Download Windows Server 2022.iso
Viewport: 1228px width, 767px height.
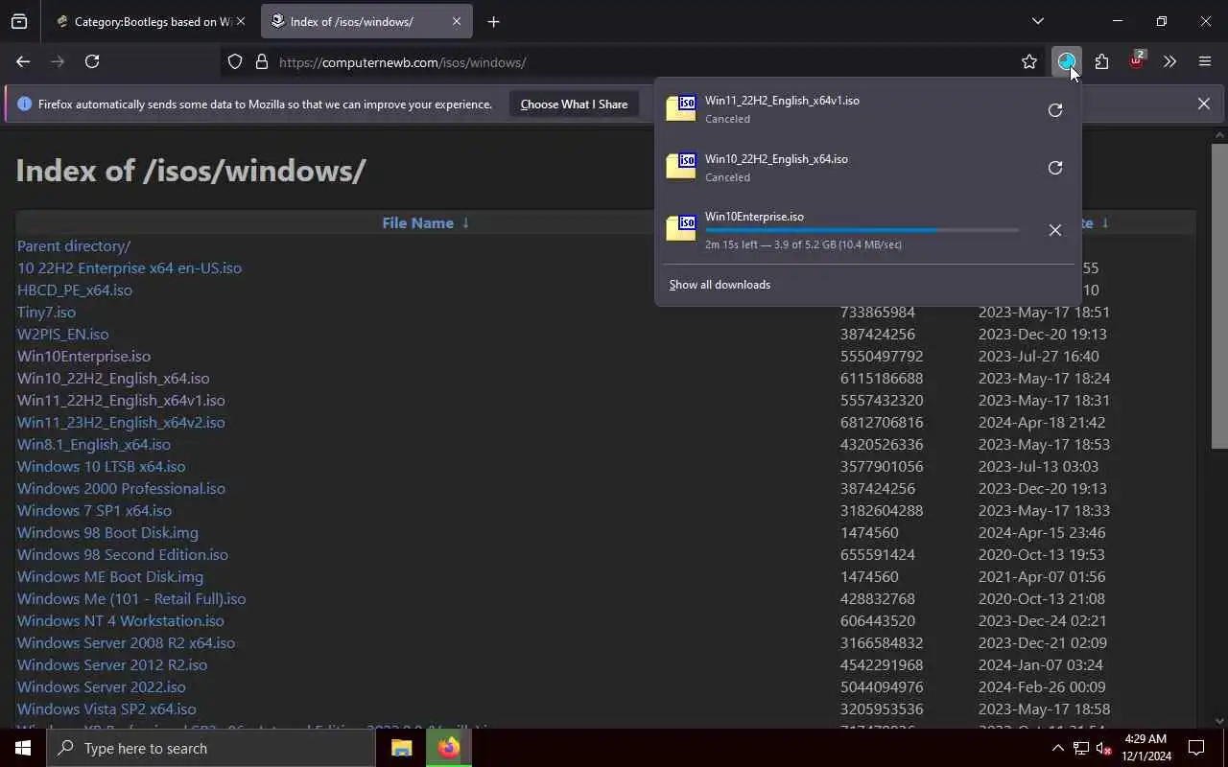(x=102, y=686)
